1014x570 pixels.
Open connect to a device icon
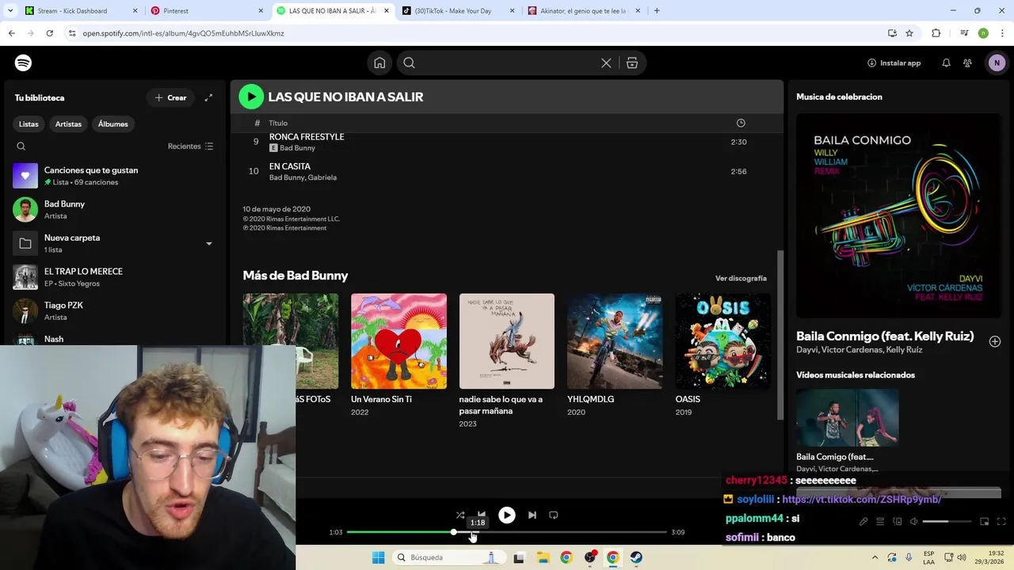click(x=898, y=522)
